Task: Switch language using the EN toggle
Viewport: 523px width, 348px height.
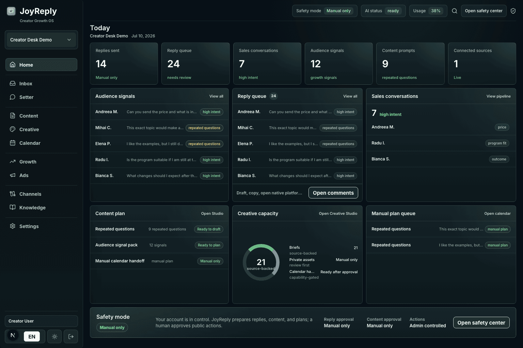Action: coord(32,336)
